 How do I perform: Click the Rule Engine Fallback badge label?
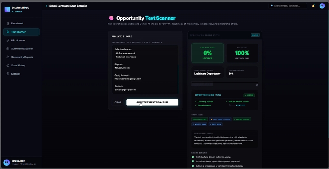(x=222, y=119)
